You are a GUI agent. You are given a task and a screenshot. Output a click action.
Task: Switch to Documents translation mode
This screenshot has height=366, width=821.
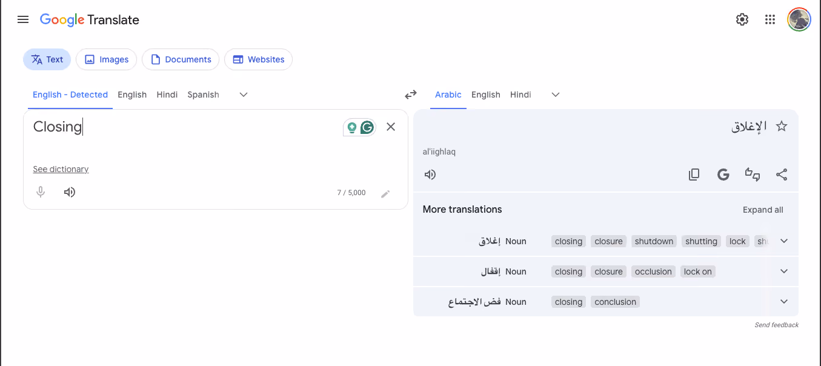[181, 59]
